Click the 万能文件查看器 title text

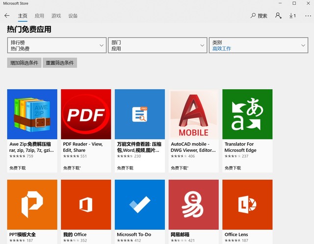click(139, 147)
